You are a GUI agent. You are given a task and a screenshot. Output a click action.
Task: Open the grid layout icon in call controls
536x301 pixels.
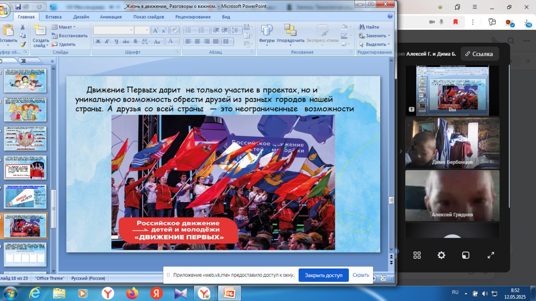click(417, 255)
